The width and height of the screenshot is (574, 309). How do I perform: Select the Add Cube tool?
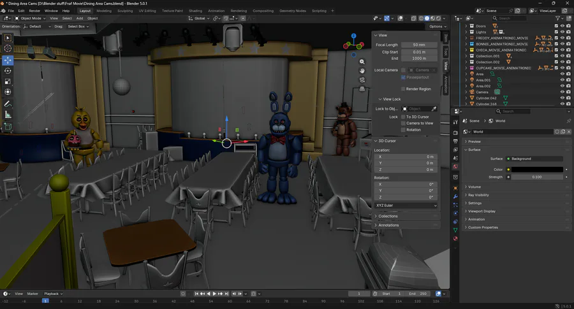(x=8, y=127)
